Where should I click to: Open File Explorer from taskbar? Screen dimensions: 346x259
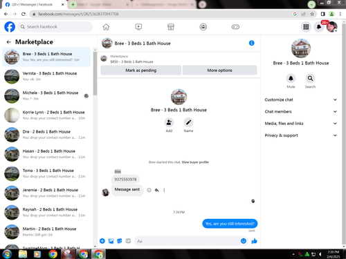[x=23, y=254]
